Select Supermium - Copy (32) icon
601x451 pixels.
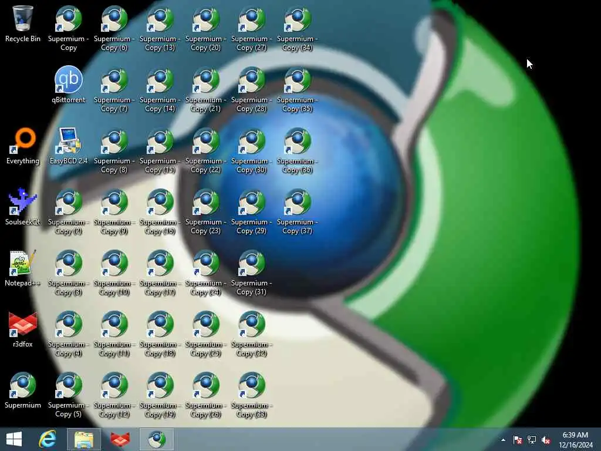(x=251, y=334)
